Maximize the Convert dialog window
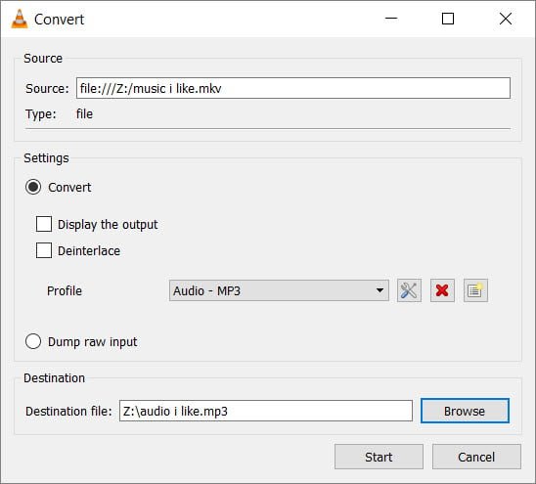 click(448, 19)
